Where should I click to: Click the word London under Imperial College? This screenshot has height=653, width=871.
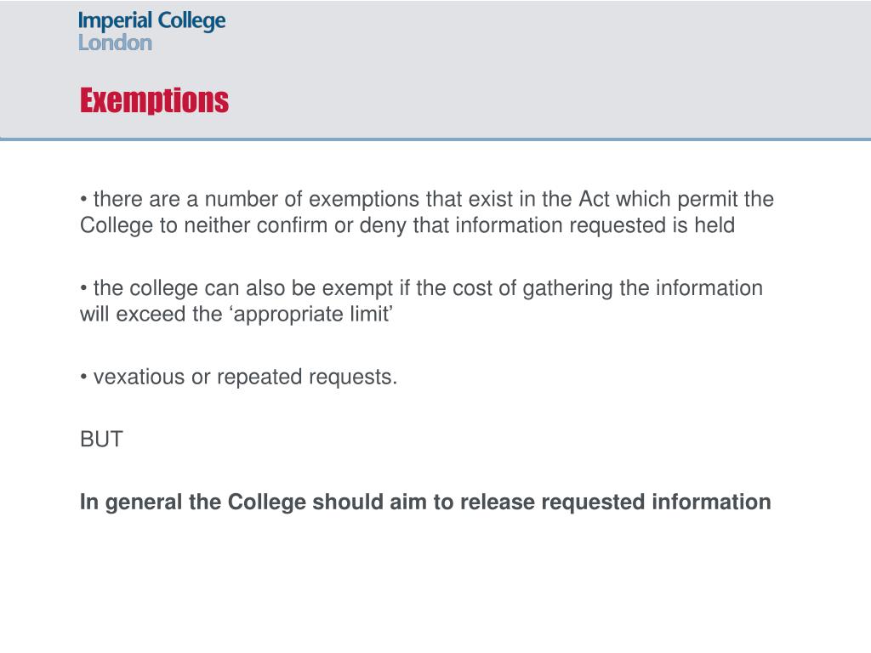click(x=115, y=43)
